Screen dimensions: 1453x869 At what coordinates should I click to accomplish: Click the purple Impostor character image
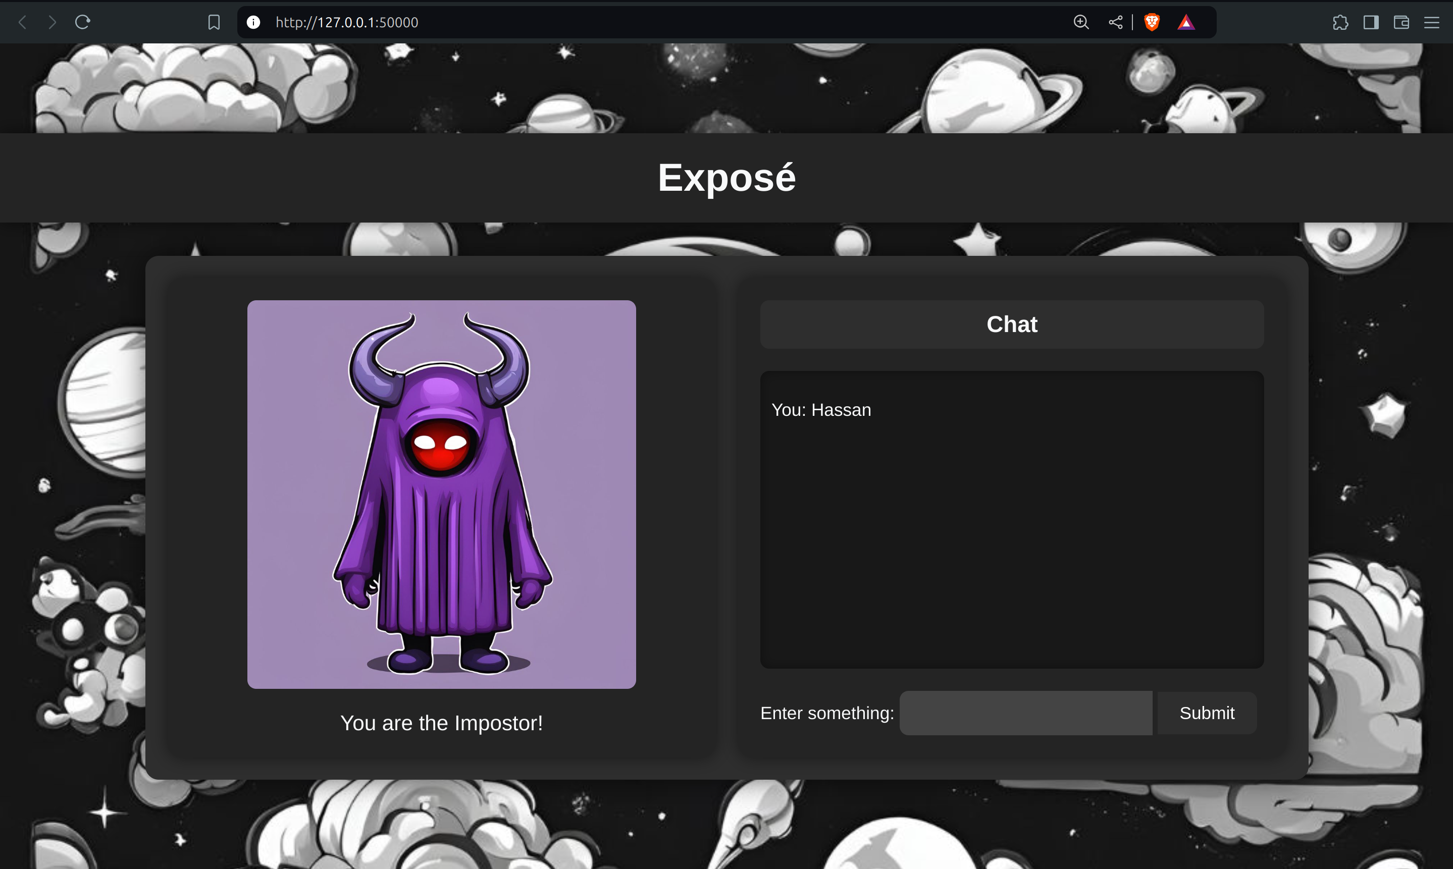(x=441, y=494)
